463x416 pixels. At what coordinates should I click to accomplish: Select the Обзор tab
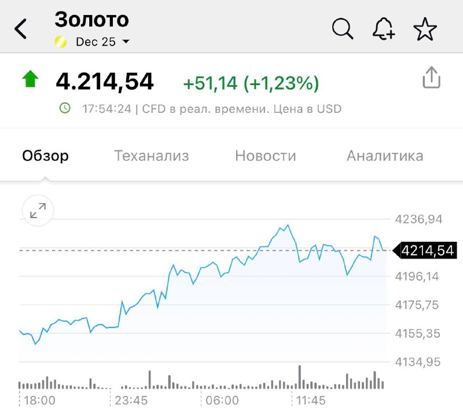(x=45, y=156)
